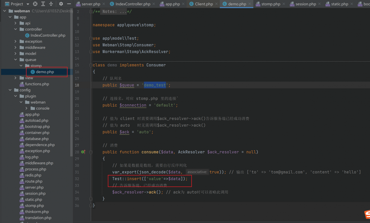Open the Project view dropdown
370x223 pixels.
[28, 4]
